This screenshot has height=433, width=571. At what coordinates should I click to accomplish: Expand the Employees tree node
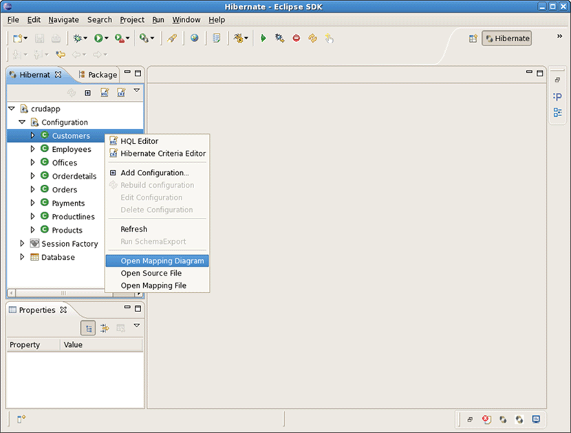32,149
